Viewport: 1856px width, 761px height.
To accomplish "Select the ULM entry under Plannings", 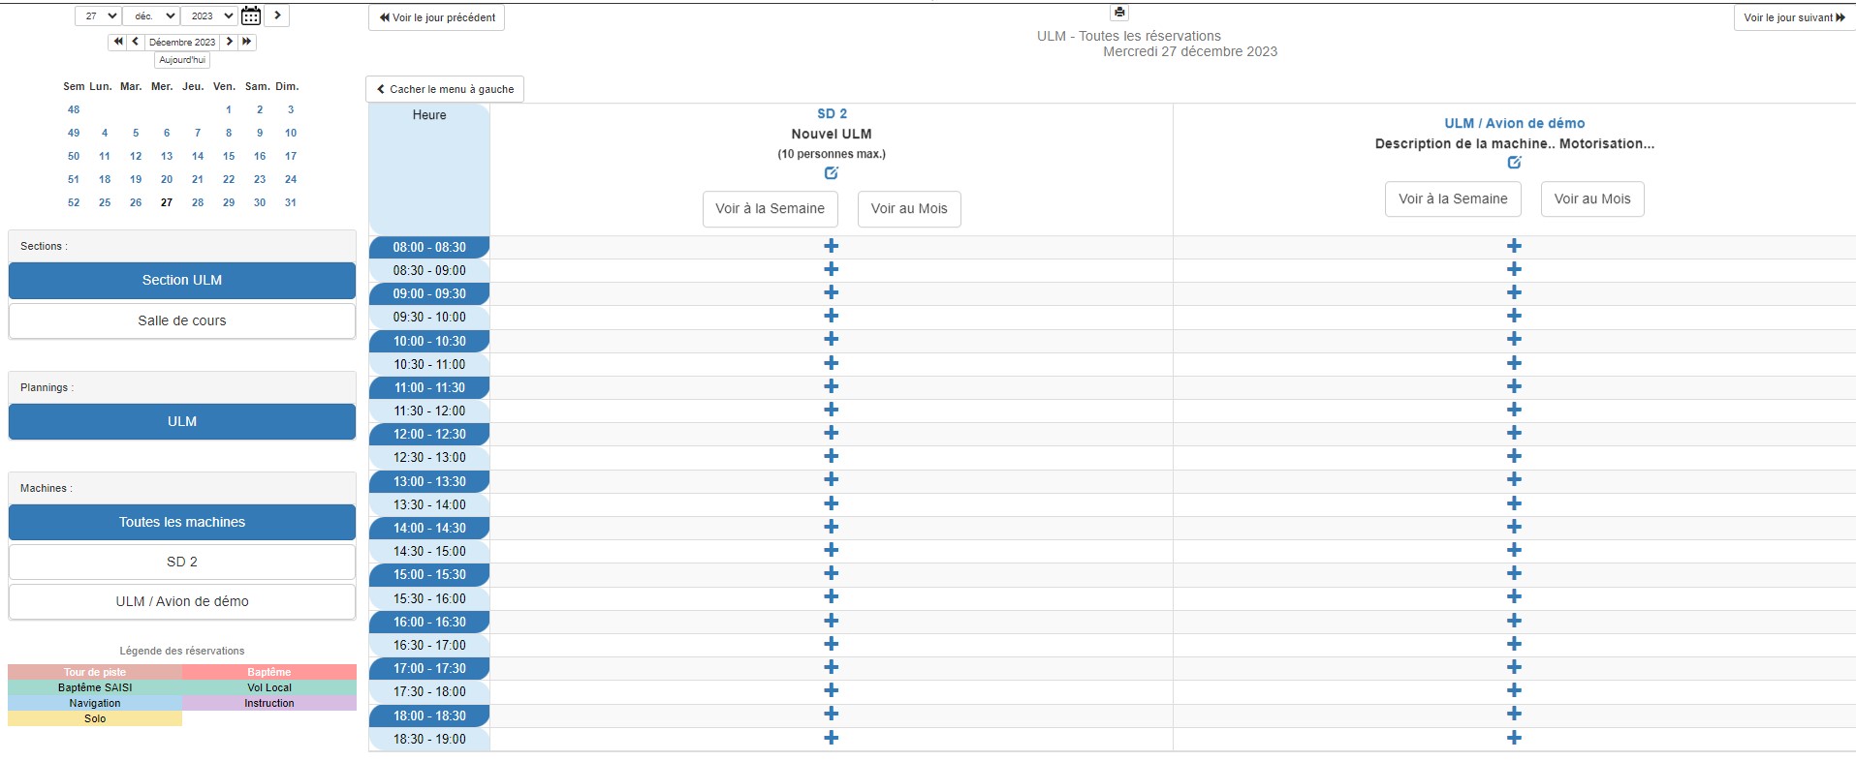I will click(182, 421).
